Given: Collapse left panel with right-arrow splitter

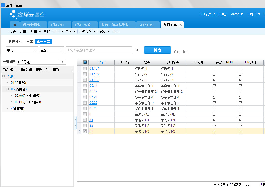Looking at the screenshot, I should tap(75, 120).
